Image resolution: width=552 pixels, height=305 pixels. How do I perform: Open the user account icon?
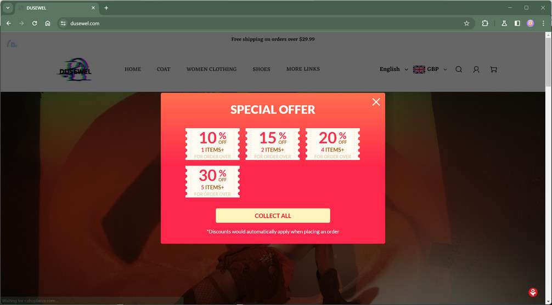(x=476, y=69)
